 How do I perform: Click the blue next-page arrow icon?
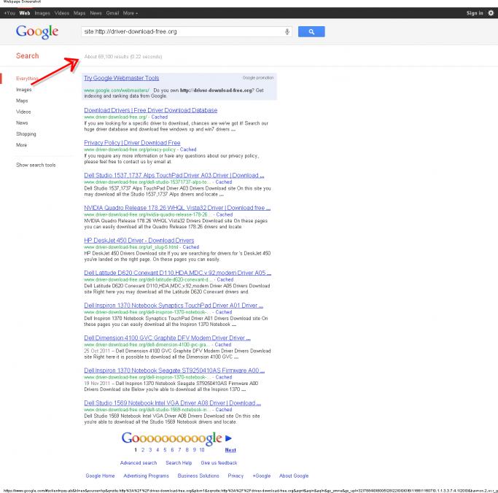(228, 438)
